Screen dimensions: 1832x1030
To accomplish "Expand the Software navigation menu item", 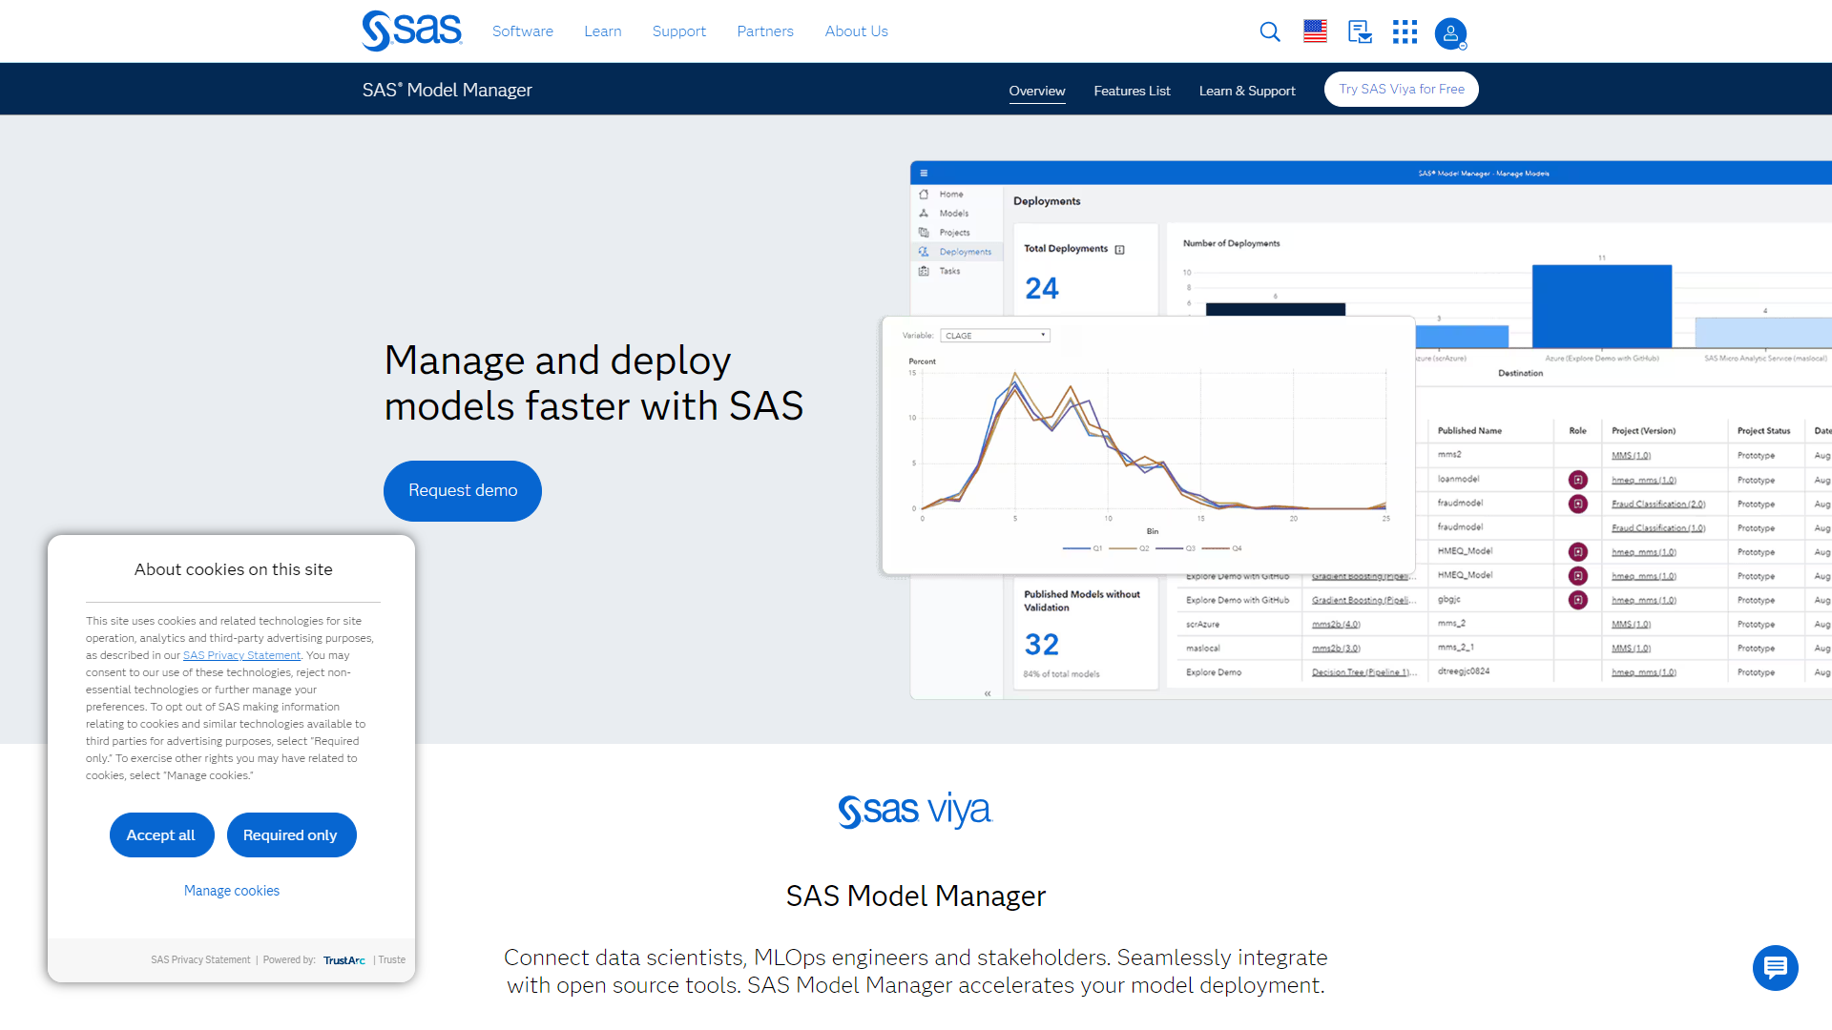I will pyautogui.click(x=522, y=31).
